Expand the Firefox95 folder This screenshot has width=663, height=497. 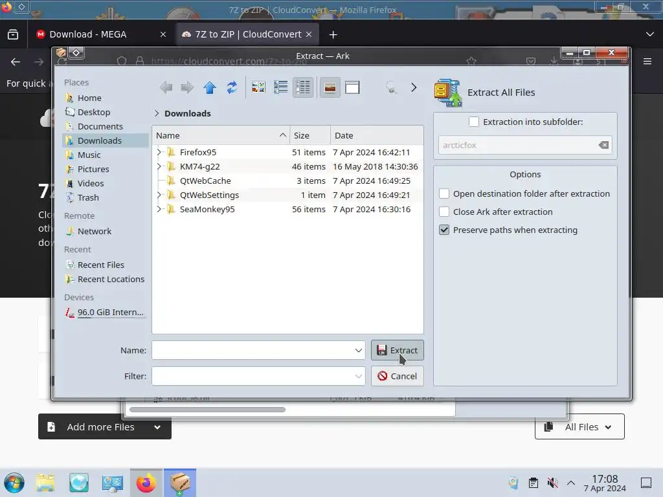(x=159, y=152)
